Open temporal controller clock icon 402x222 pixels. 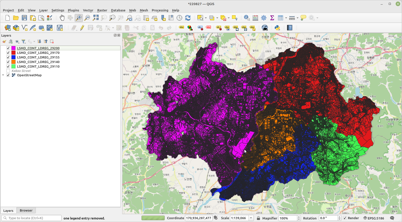(x=179, y=18)
